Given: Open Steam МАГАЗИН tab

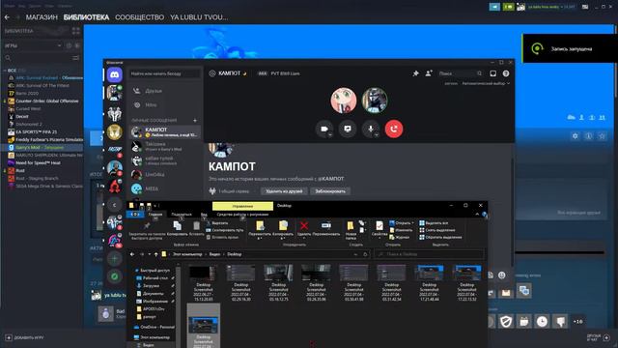Looking at the screenshot, I should point(42,17).
